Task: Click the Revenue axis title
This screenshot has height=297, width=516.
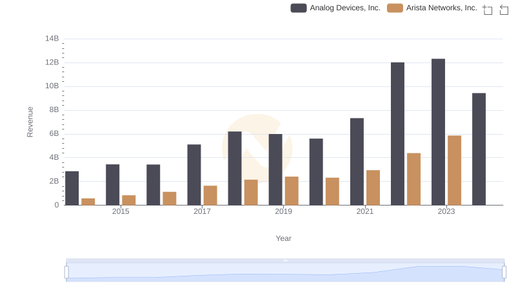Action: [x=30, y=122]
